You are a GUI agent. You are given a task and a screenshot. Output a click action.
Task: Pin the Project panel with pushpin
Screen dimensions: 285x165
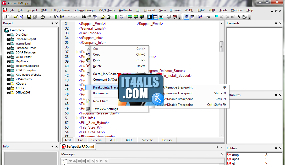tap(52, 24)
